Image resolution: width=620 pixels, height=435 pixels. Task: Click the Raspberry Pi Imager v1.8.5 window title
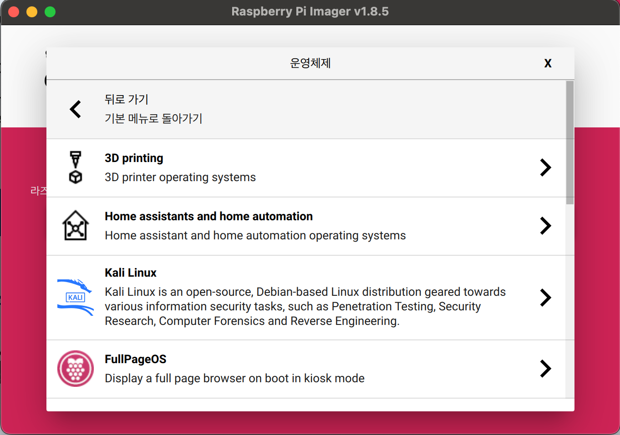pyautogui.click(x=310, y=11)
